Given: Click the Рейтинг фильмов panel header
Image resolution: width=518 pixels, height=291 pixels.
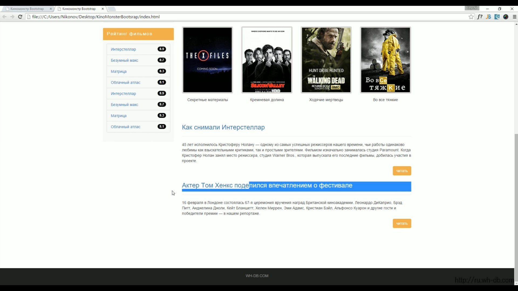Looking at the screenshot, I should point(138,34).
